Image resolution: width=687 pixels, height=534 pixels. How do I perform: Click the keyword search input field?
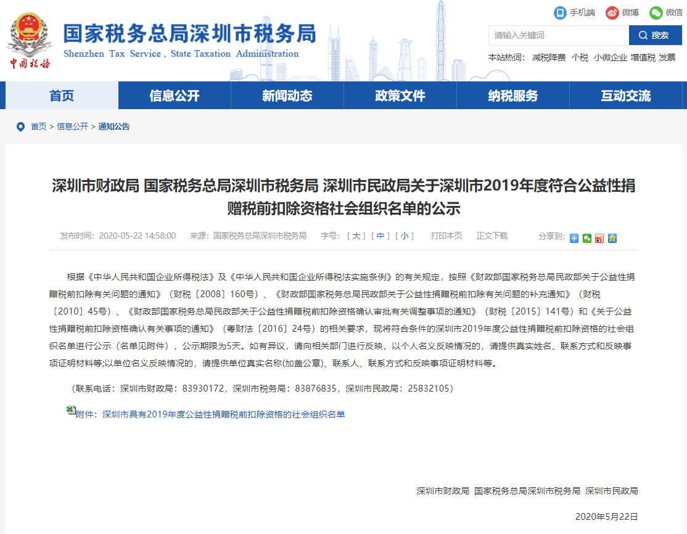558,35
